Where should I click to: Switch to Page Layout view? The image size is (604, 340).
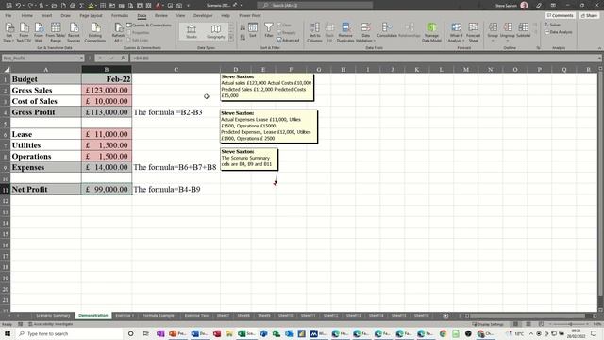pos(528,324)
